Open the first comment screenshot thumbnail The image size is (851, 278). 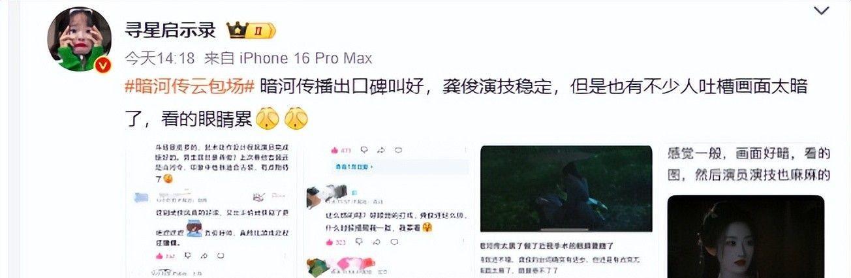pos(213,208)
